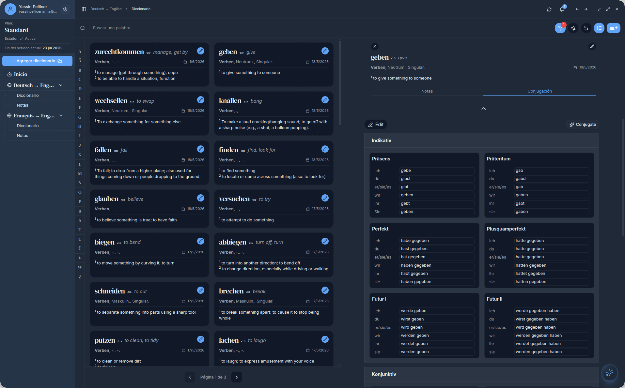The height and width of the screenshot is (388, 625).
Task: Jump to letter A in index
Action: (80, 52)
